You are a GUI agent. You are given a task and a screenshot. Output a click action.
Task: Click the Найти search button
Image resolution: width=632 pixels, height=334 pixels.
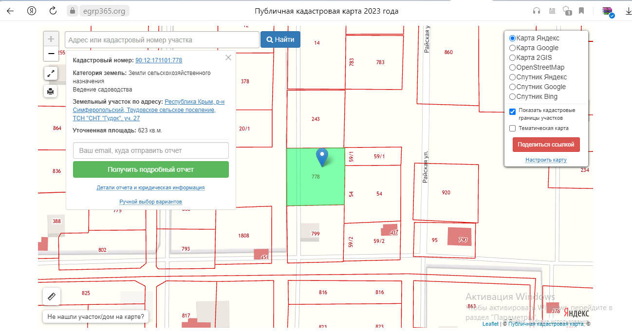(280, 40)
